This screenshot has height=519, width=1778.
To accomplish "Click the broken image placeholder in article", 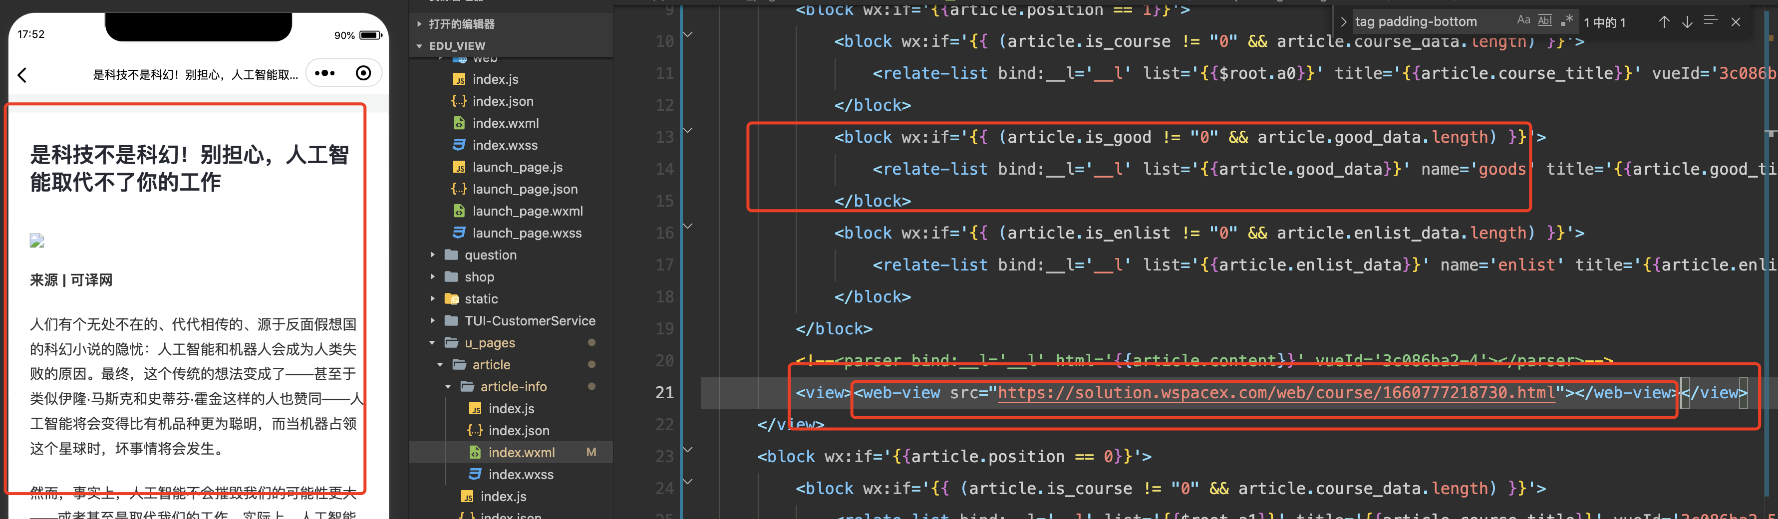I will pyautogui.click(x=37, y=240).
